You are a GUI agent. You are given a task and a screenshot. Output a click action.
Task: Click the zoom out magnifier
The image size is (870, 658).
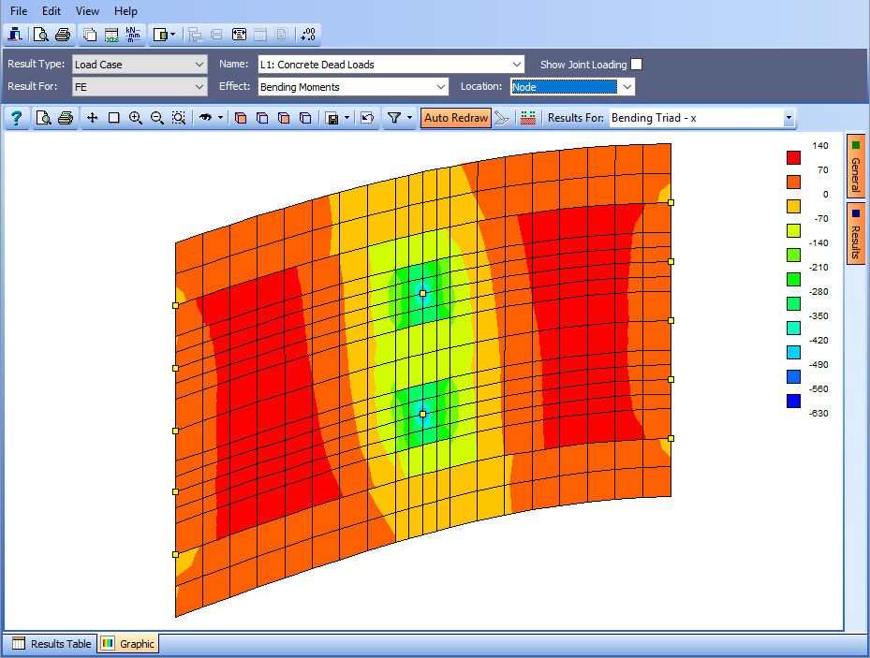157,118
